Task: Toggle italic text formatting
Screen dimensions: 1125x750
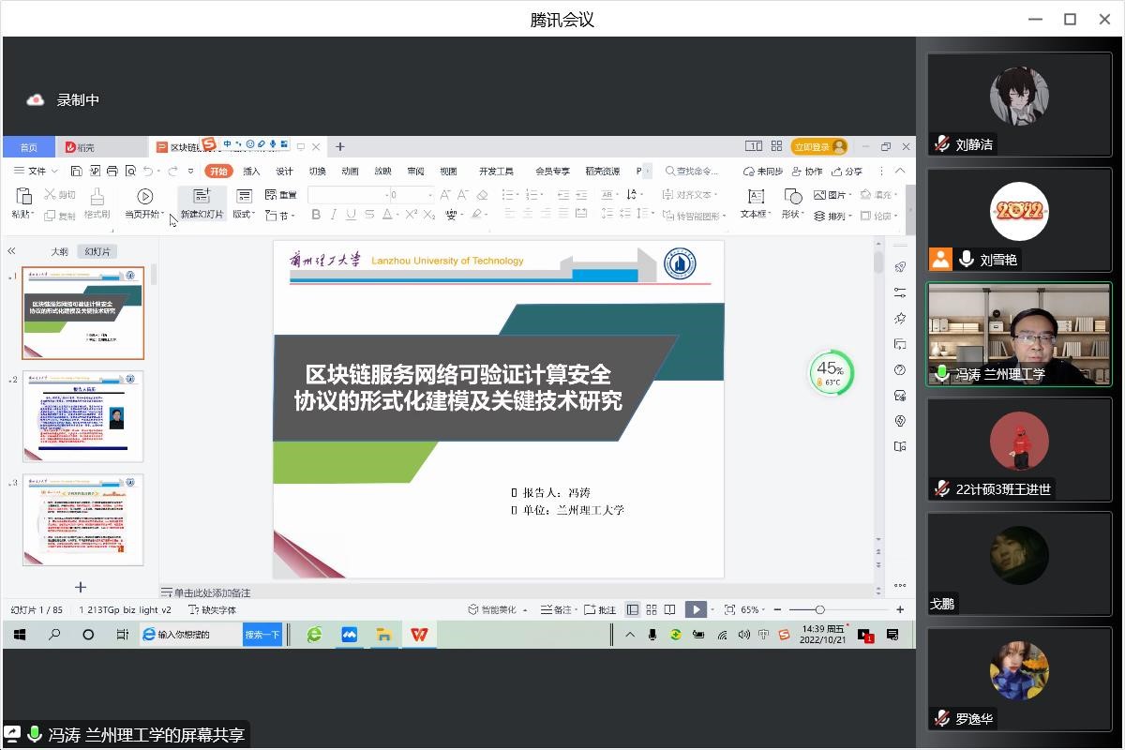Action: click(333, 215)
